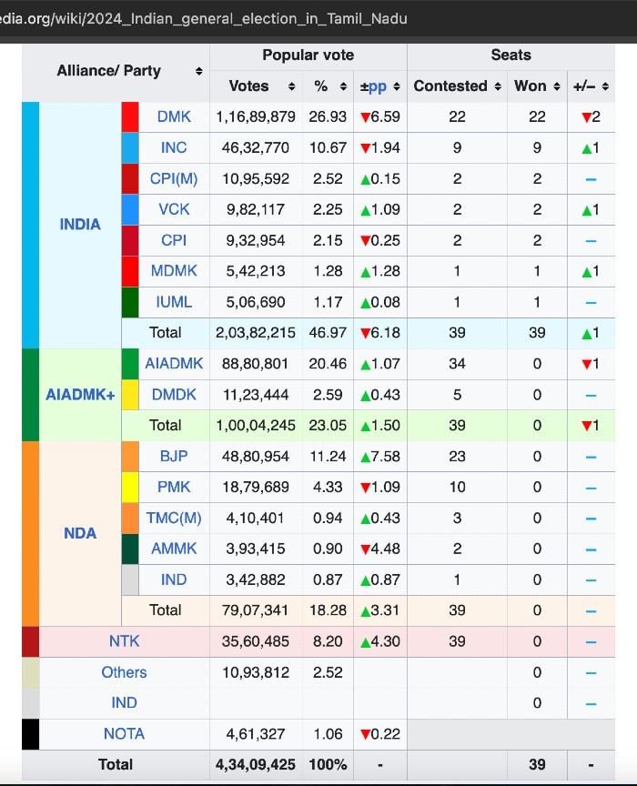Sort by Won column arrows
637x786 pixels.
[x=557, y=86]
